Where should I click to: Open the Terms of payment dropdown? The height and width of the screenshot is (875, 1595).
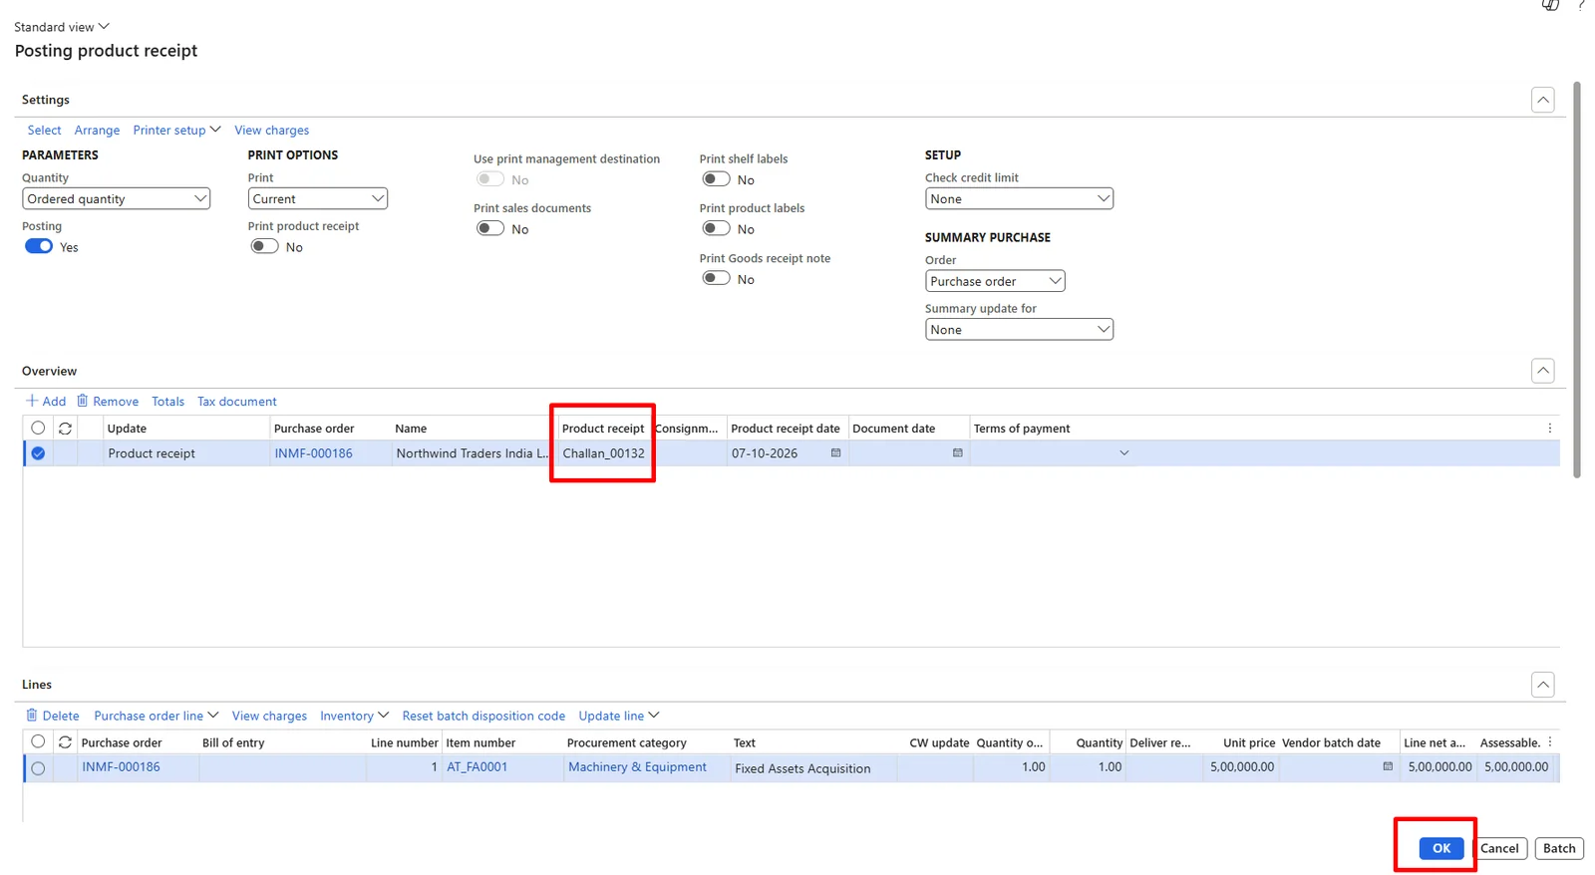click(x=1123, y=453)
